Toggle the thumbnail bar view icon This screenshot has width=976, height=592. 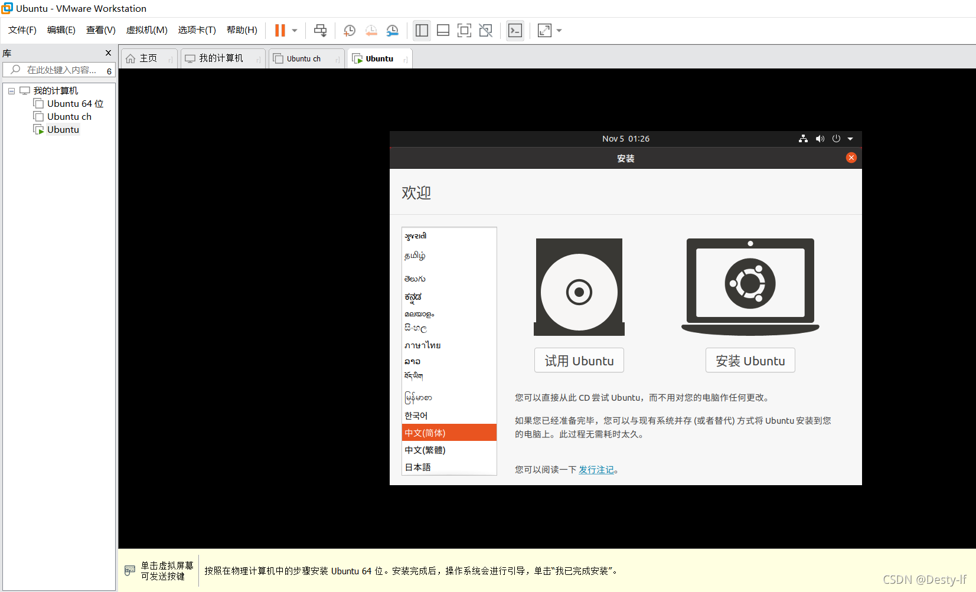[x=443, y=30]
